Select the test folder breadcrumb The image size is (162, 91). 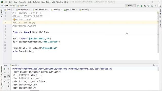(x=13, y=6)
